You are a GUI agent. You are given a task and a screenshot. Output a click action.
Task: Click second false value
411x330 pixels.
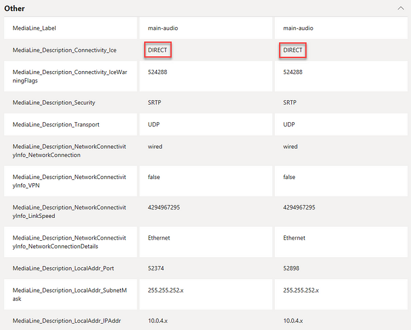(289, 177)
